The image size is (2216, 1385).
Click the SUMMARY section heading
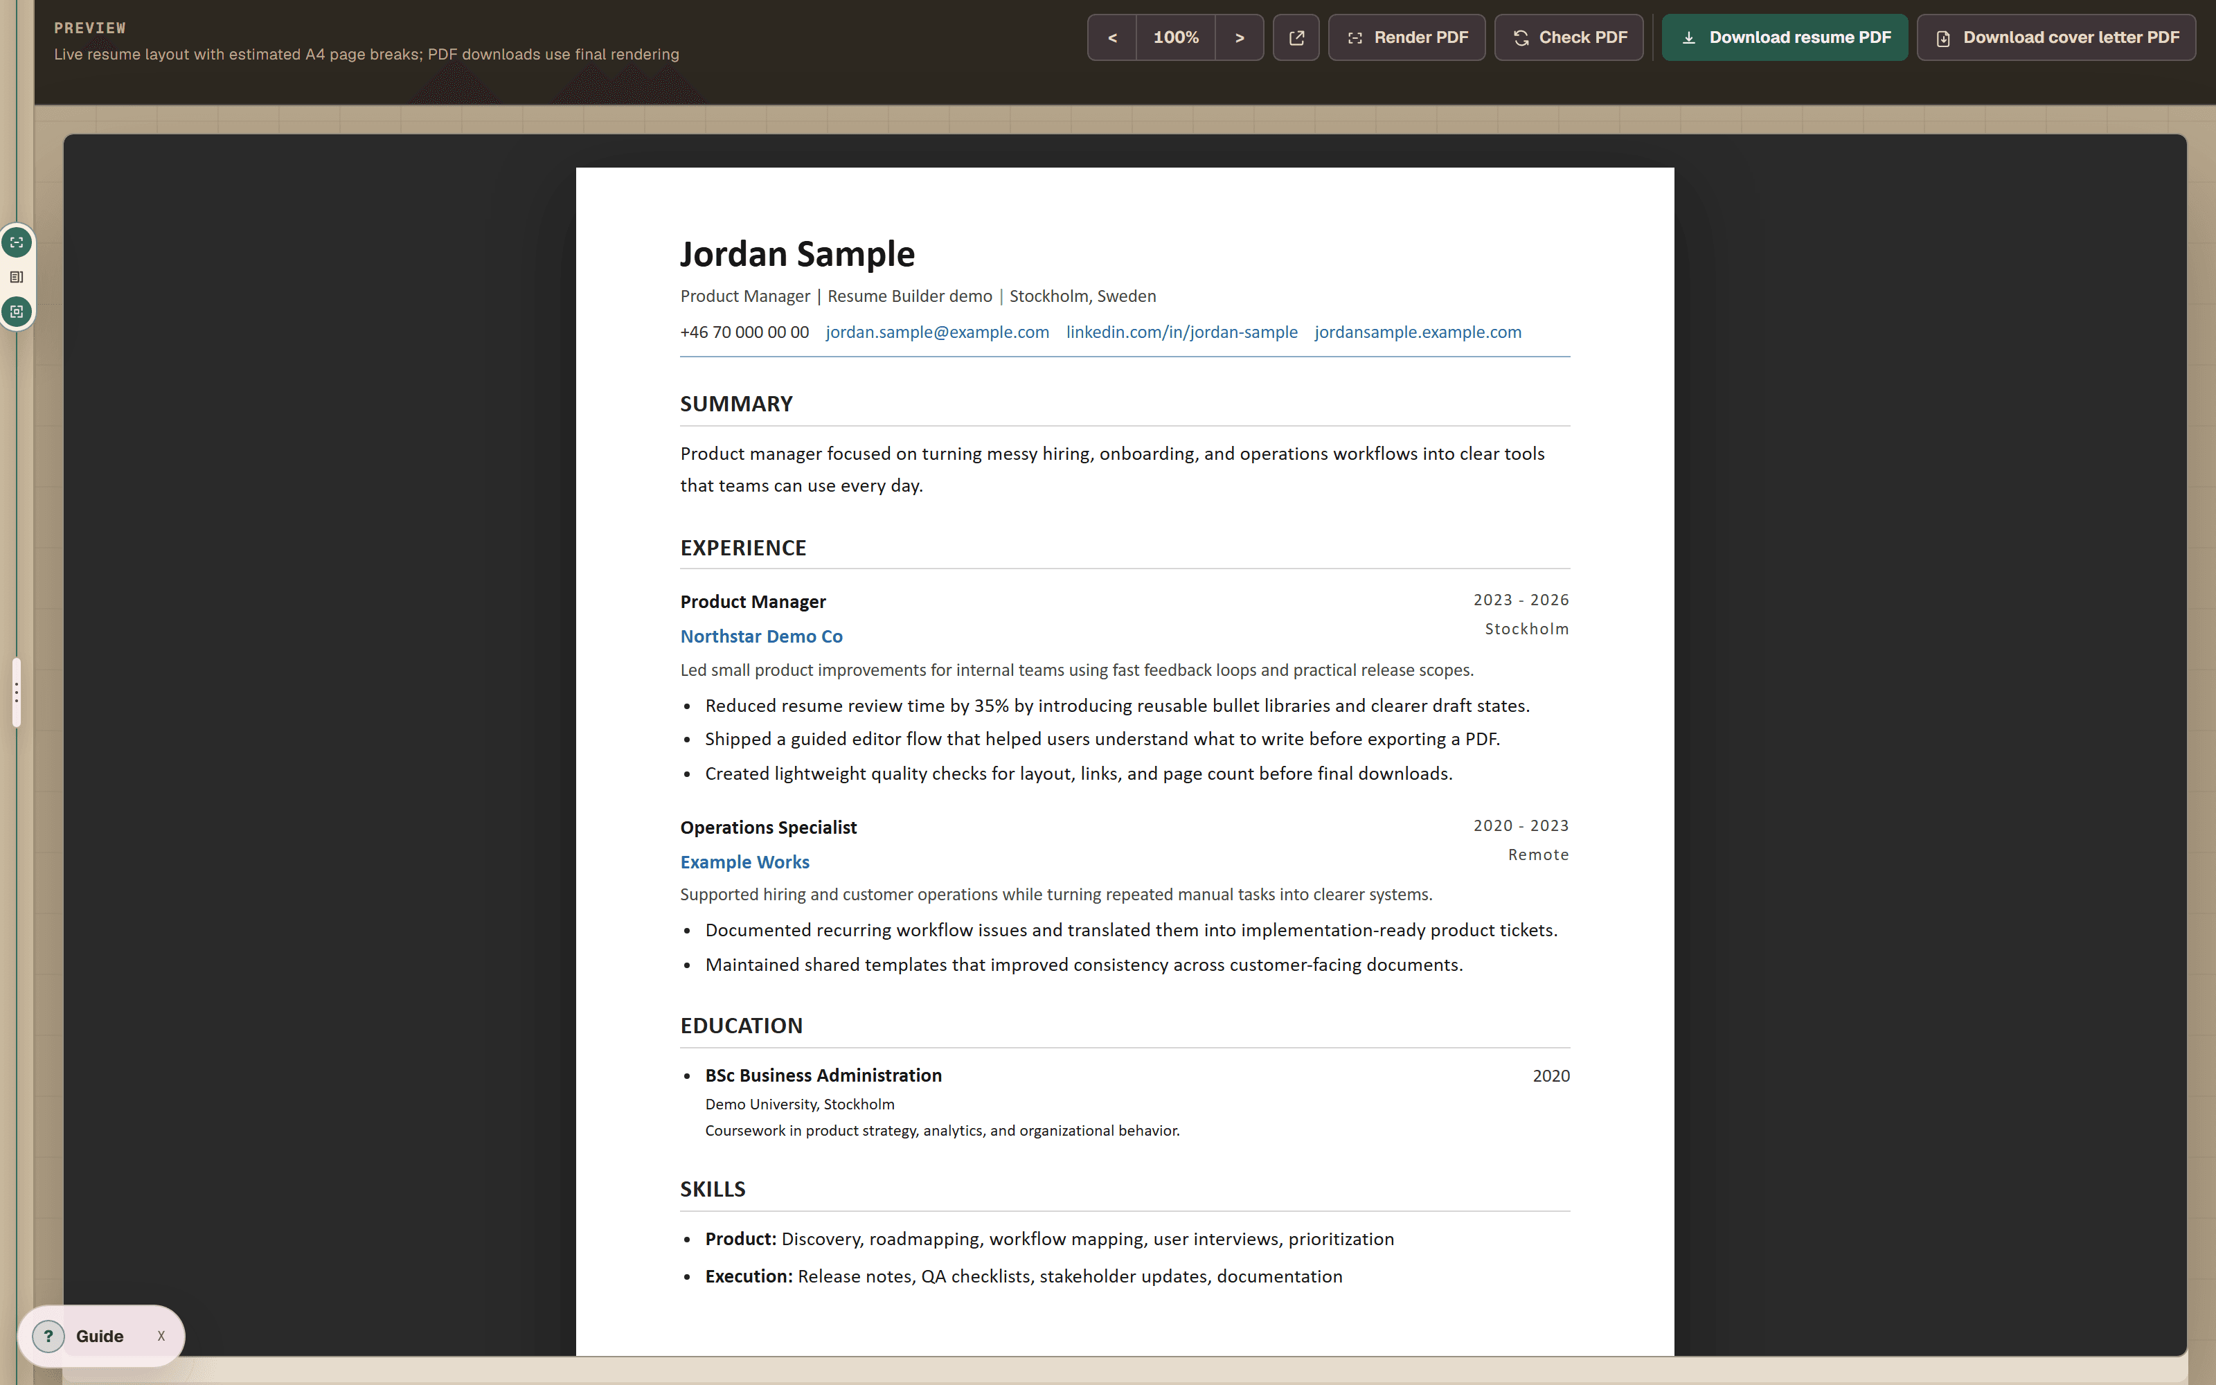tap(736, 404)
